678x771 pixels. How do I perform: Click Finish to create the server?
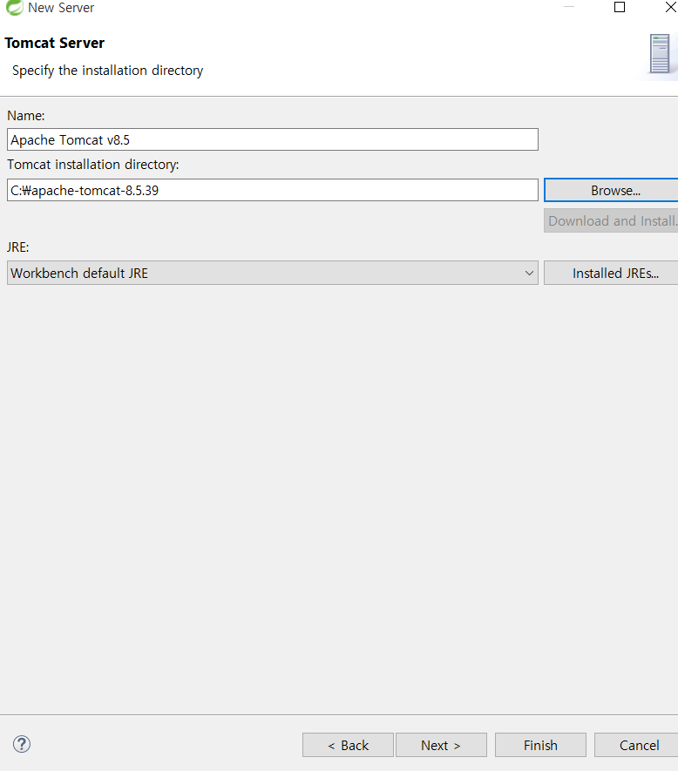(540, 745)
